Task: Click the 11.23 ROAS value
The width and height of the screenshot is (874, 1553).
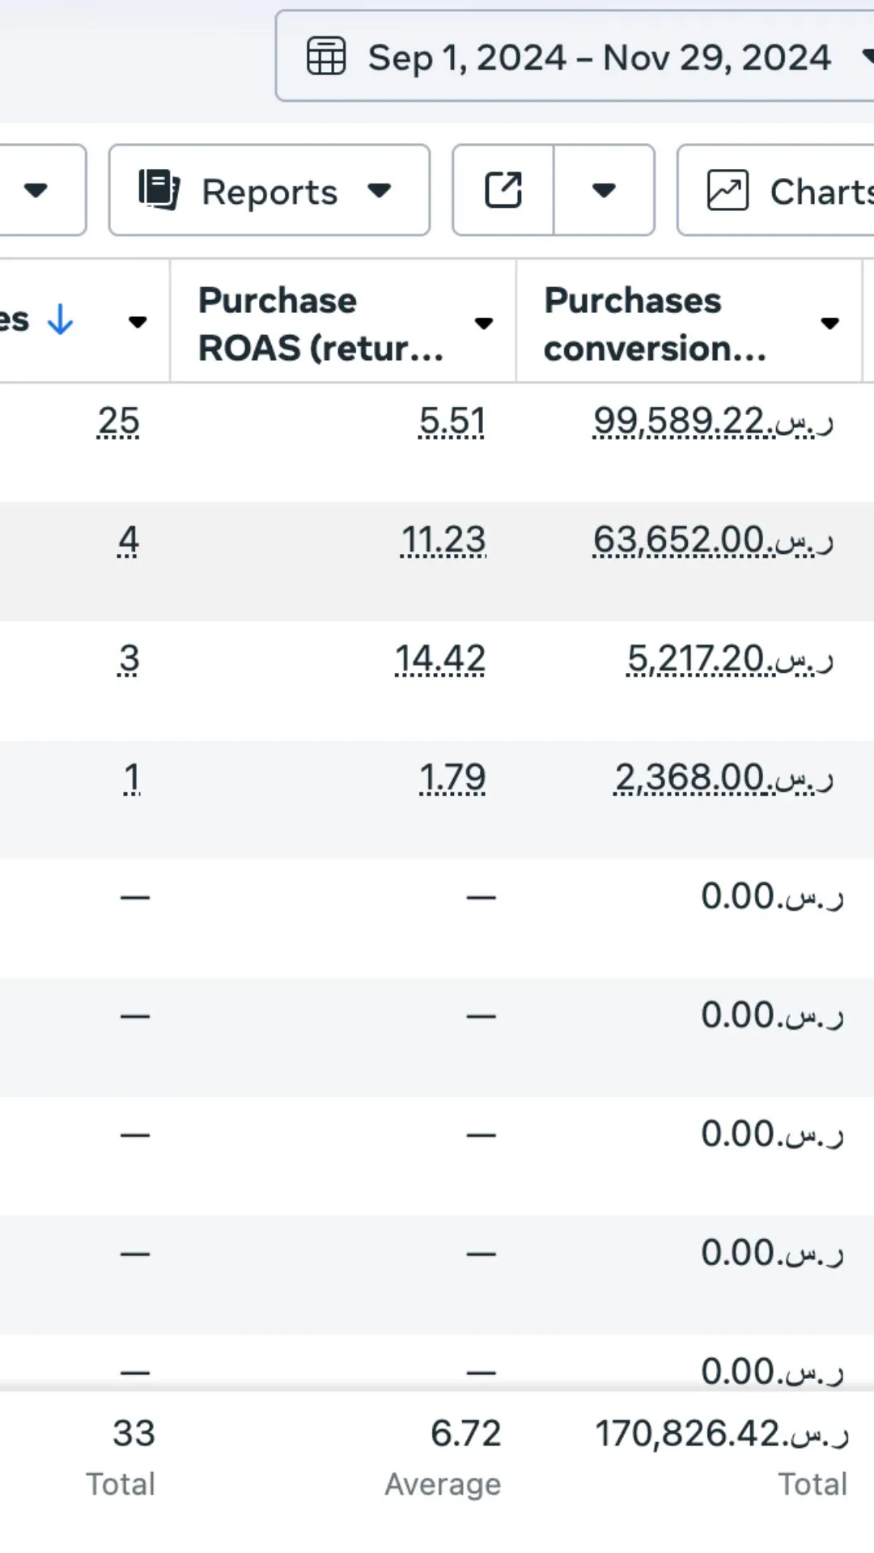Action: 443,540
